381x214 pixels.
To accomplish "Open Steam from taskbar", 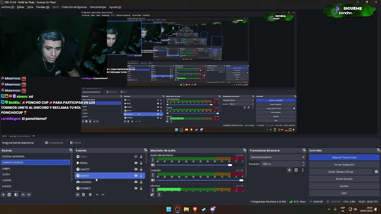I will 204,209.
